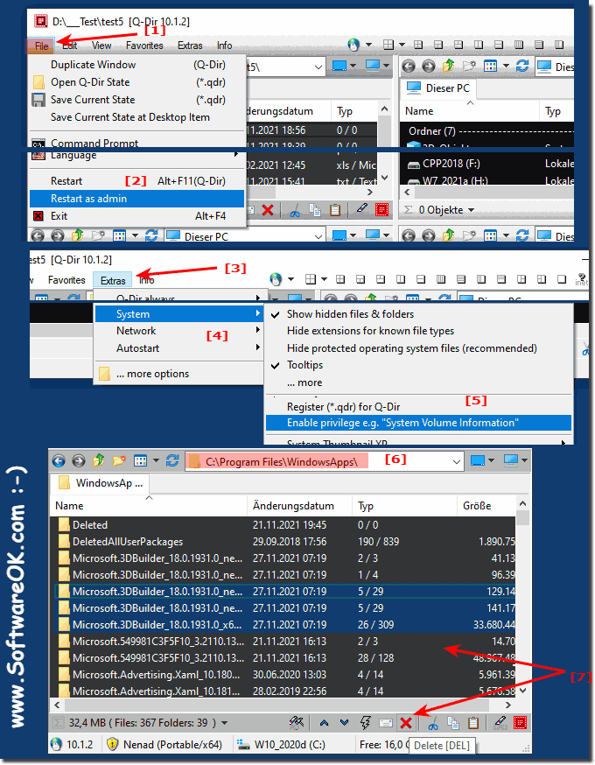Choose Save Current State from File menu
595x765 pixels.
pyautogui.click(x=137, y=100)
